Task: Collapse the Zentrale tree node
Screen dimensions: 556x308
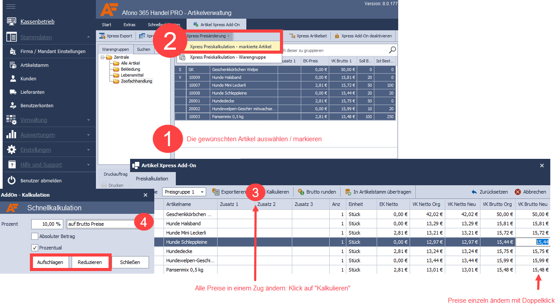Action: [102, 57]
